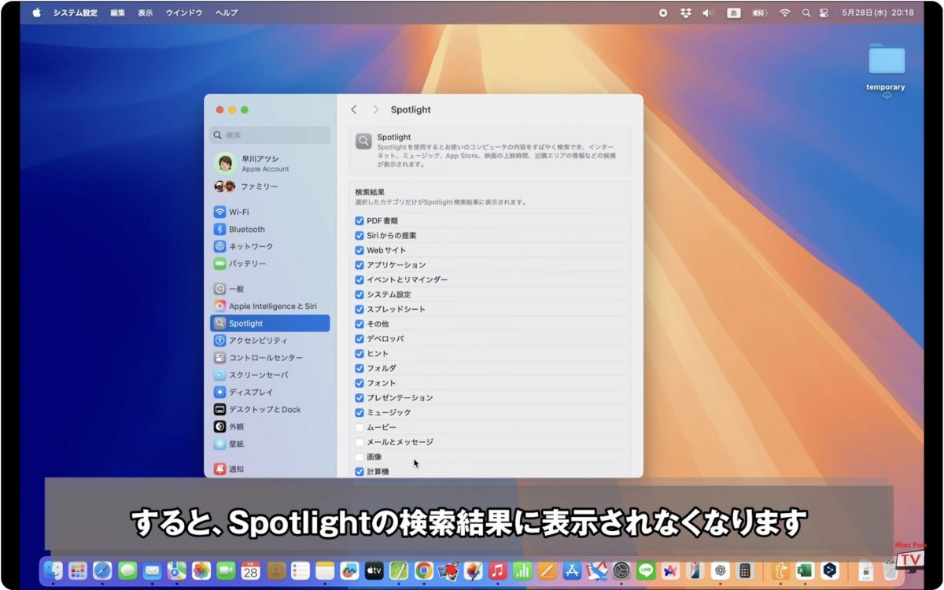This screenshot has height=590, width=944.
Task: Click the 検索 field in the sidebar
Action: click(270, 135)
